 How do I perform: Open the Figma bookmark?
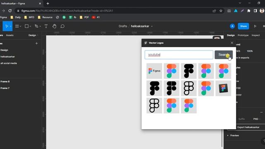tap(3, 17)
